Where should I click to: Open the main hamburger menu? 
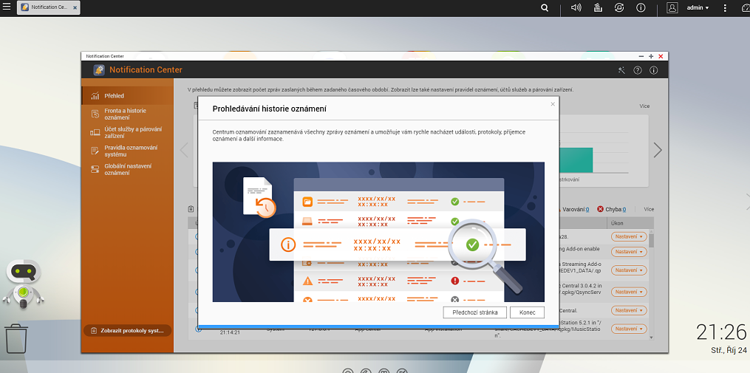pyautogui.click(x=6, y=7)
